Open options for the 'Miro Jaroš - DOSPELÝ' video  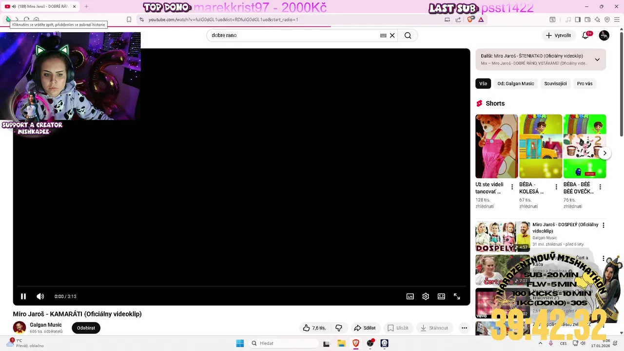[x=604, y=225]
